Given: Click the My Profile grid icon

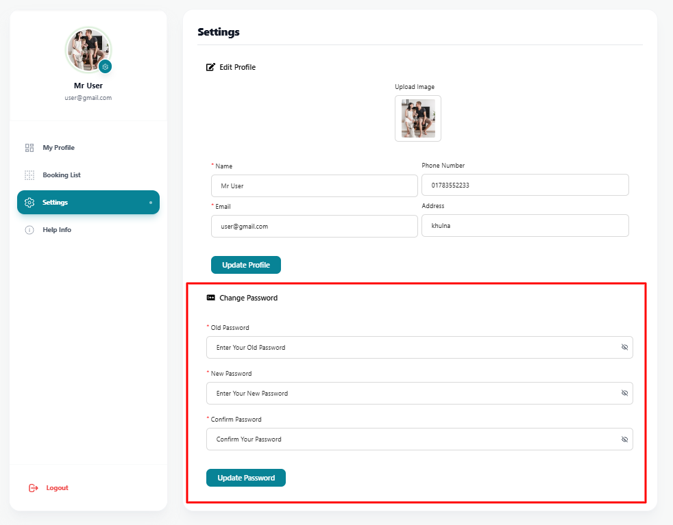Looking at the screenshot, I should click(x=29, y=148).
